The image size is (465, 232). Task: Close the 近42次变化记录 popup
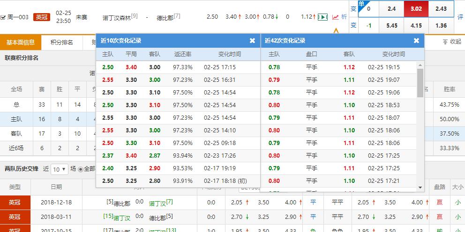click(x=416, y=41)
